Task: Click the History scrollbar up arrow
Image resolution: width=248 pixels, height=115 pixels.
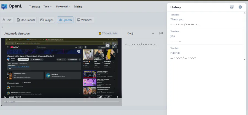Action: point(244,13)
